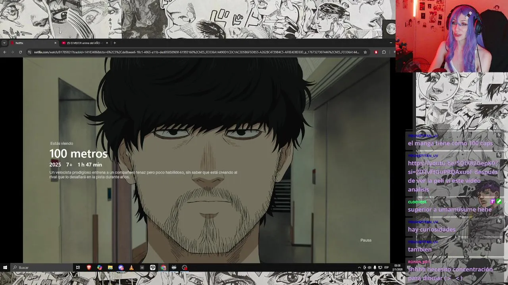
Task: Go back to the previous page
Action: click(5, 52)
